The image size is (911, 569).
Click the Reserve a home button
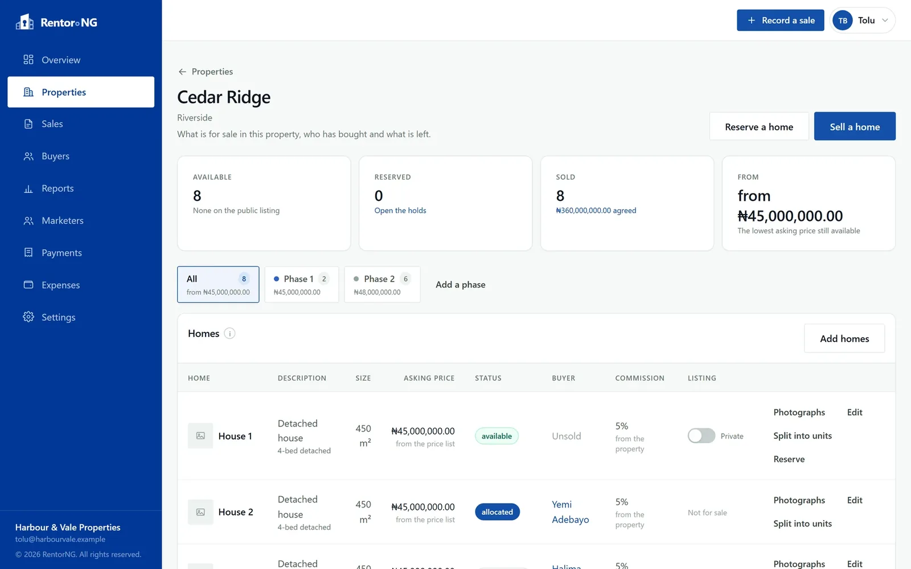(x=759, y=126)
